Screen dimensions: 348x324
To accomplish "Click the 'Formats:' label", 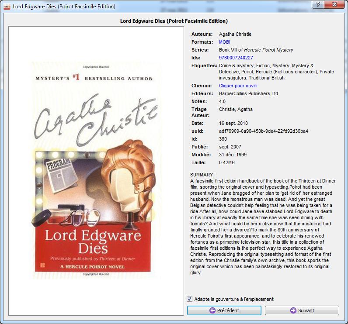I will click(x=202, y=42).
